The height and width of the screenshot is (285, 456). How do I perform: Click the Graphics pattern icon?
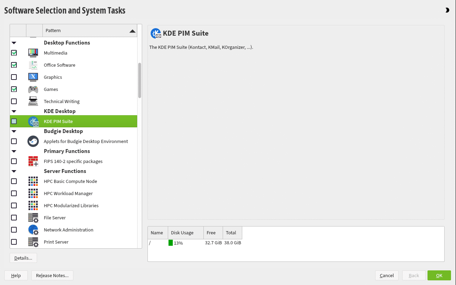(x=33, y=77)
